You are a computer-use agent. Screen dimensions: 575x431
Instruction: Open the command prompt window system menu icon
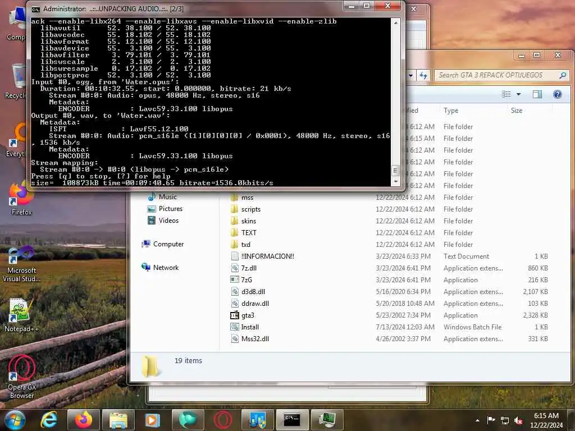coord(35,9)
